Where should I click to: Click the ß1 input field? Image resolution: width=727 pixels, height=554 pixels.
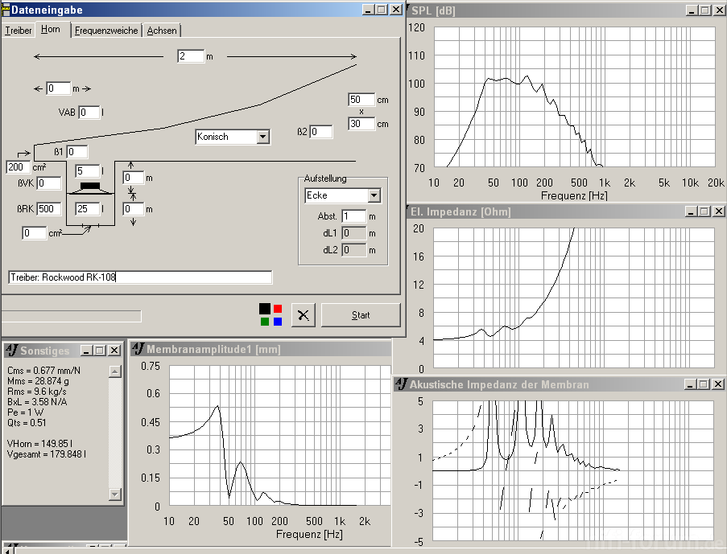click(x=77, y=151)
